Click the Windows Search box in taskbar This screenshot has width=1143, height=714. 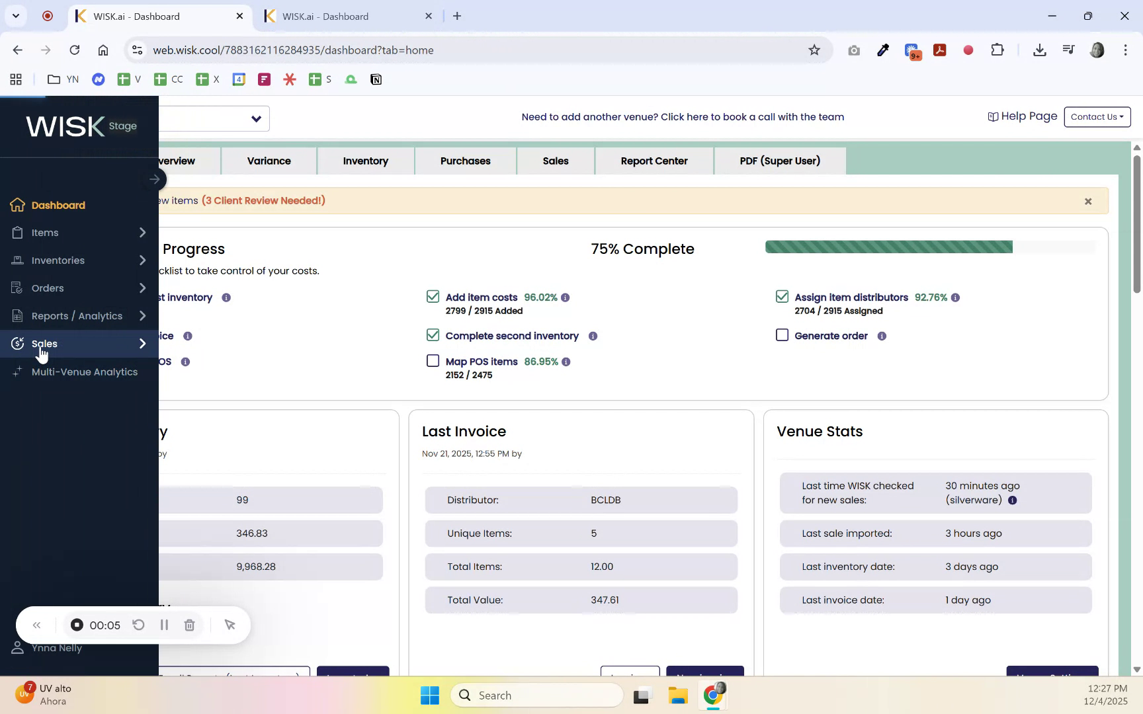pyautogui.click(x=537, y=695)
